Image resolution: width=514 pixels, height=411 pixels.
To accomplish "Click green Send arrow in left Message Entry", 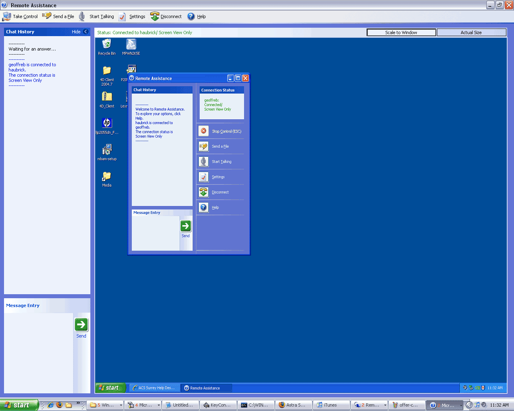I will [81, 325].
